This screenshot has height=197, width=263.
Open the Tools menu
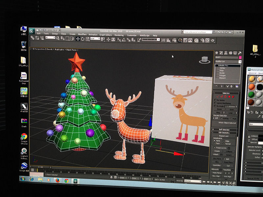coord(46,34)
